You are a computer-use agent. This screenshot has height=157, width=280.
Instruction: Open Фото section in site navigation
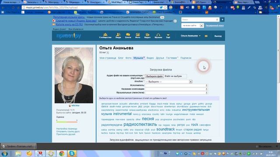(137, 36)
